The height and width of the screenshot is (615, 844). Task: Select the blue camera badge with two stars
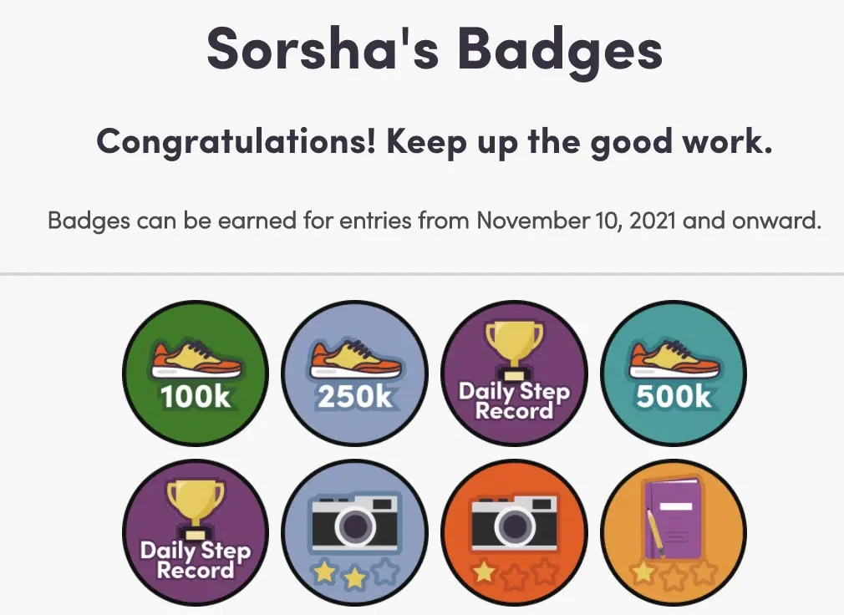[354, 532]
